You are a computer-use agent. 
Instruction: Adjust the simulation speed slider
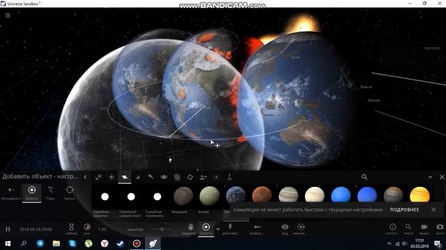point(162,229)
